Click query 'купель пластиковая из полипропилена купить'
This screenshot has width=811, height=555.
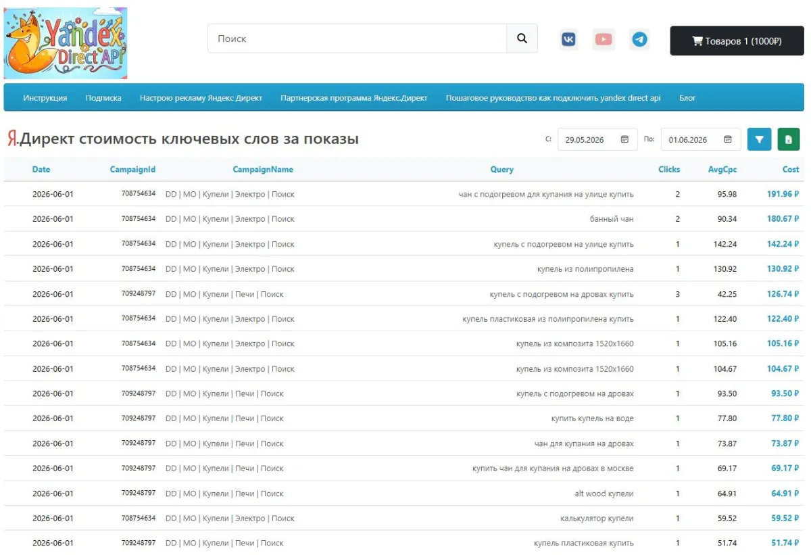pos(548,318)
